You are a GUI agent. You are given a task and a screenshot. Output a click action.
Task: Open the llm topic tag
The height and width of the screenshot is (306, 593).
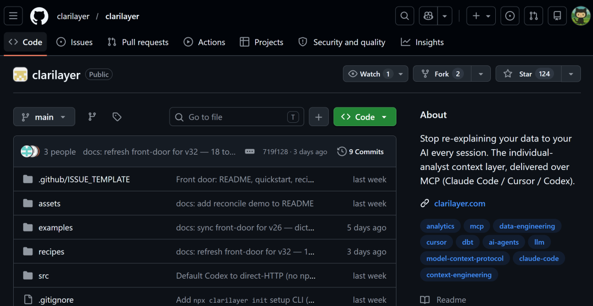539,242
